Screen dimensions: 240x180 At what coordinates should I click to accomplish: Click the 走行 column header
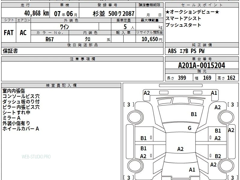point(25,5)
